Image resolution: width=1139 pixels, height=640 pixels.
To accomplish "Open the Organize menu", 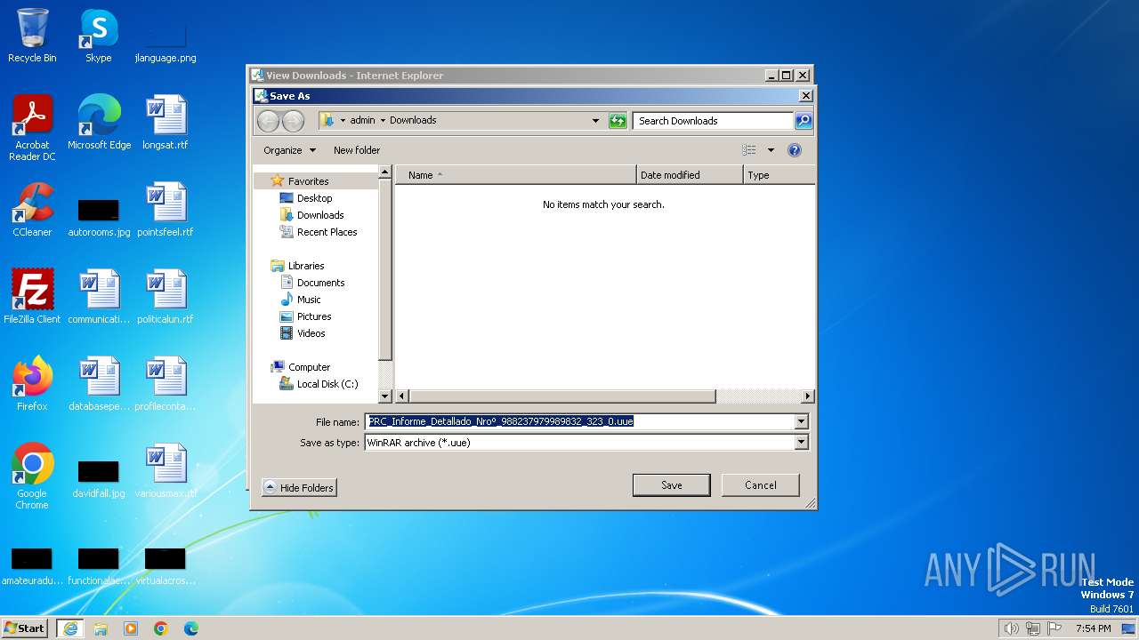I will pos(289,150).
